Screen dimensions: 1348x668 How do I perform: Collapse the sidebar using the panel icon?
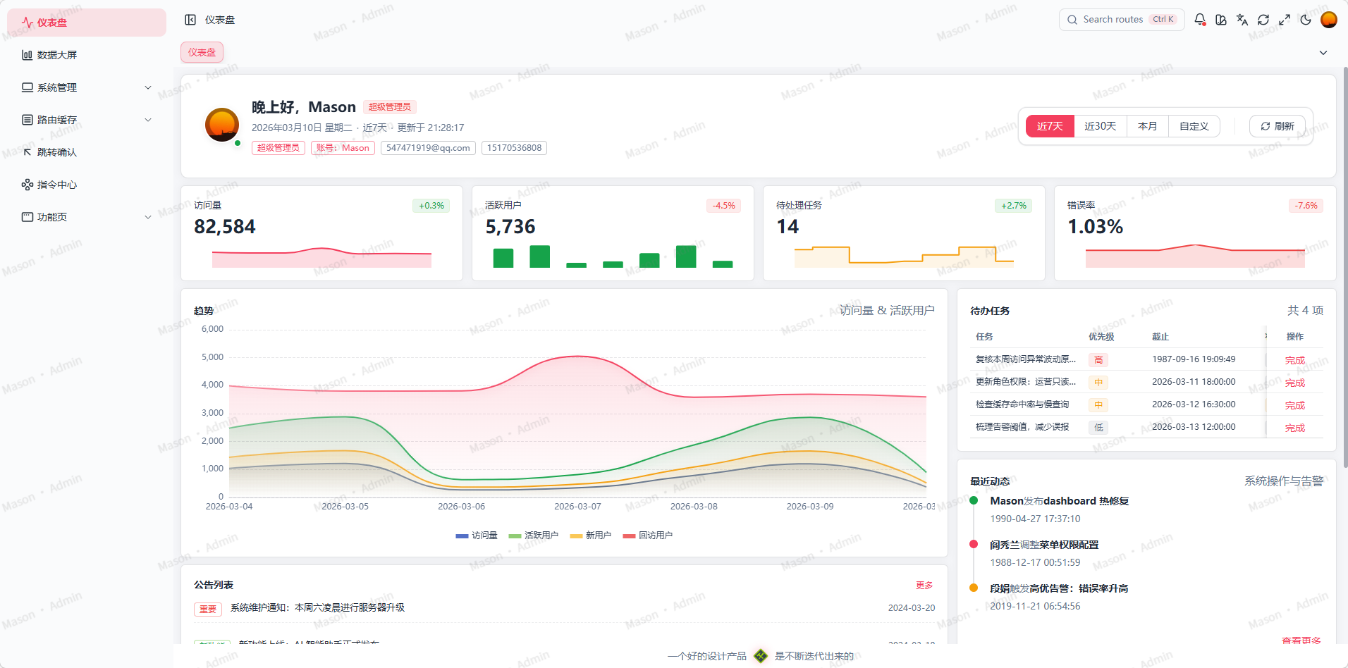pos(190,20)
